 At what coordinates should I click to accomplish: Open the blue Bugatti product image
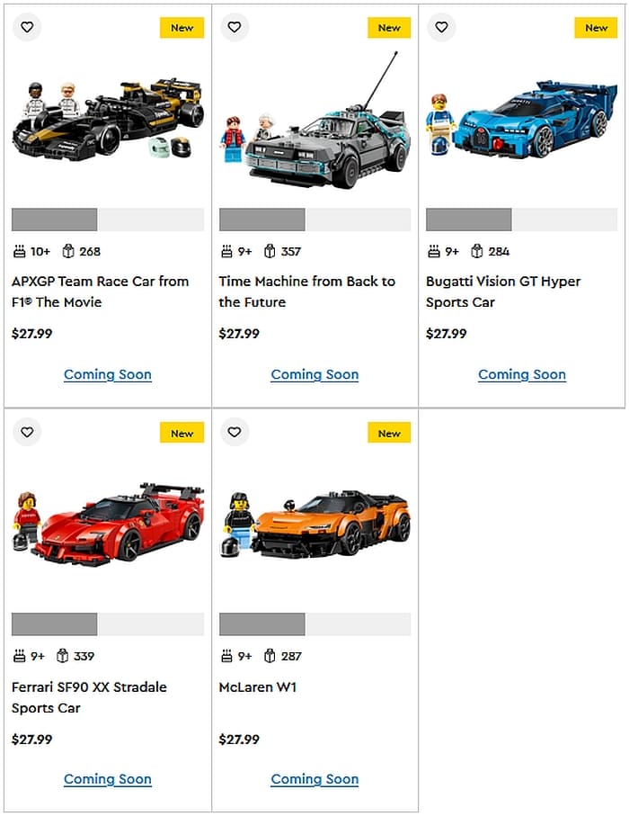521,120
